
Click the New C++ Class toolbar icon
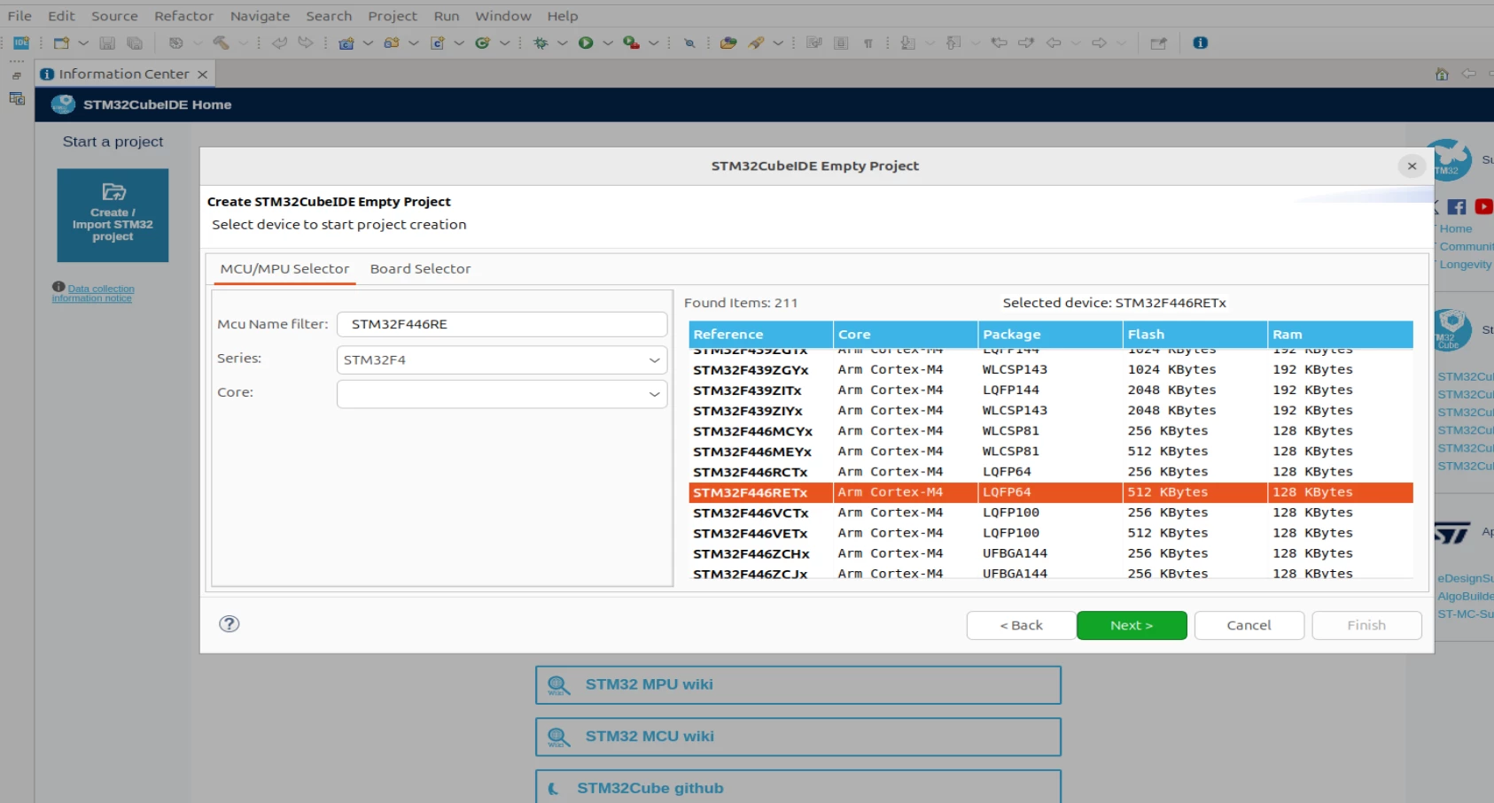point(483,42)
